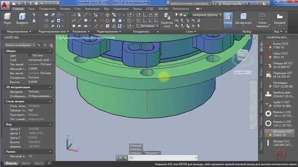This screenshot has width=298, height=167.
Task: Click the Plot printer quick access icon
Action: tap(36, 3)
